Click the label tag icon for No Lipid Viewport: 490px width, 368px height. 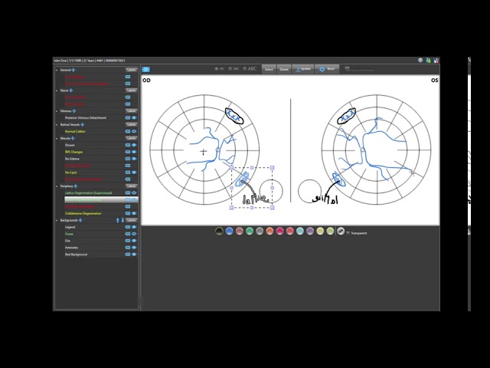[128, 172]
